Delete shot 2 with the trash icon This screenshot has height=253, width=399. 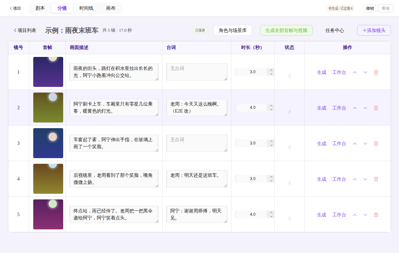point(376,108)
